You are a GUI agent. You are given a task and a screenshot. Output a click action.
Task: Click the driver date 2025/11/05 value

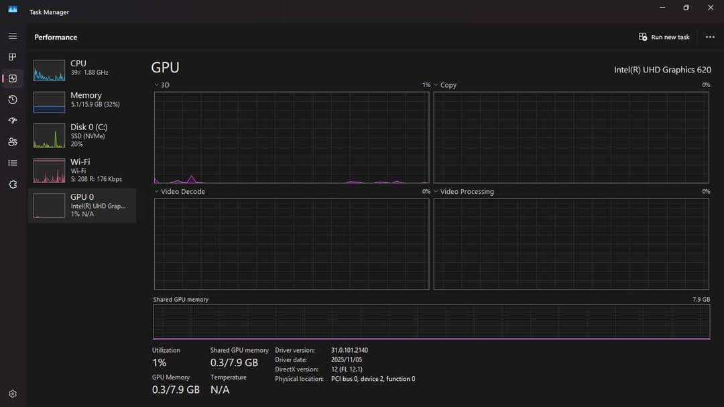pos(347,360)
